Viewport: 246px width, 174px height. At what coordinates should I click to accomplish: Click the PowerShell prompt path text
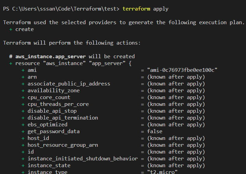pos(61,9)
